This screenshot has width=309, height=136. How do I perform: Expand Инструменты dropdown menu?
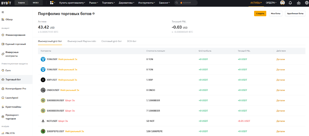pos(147,3)
